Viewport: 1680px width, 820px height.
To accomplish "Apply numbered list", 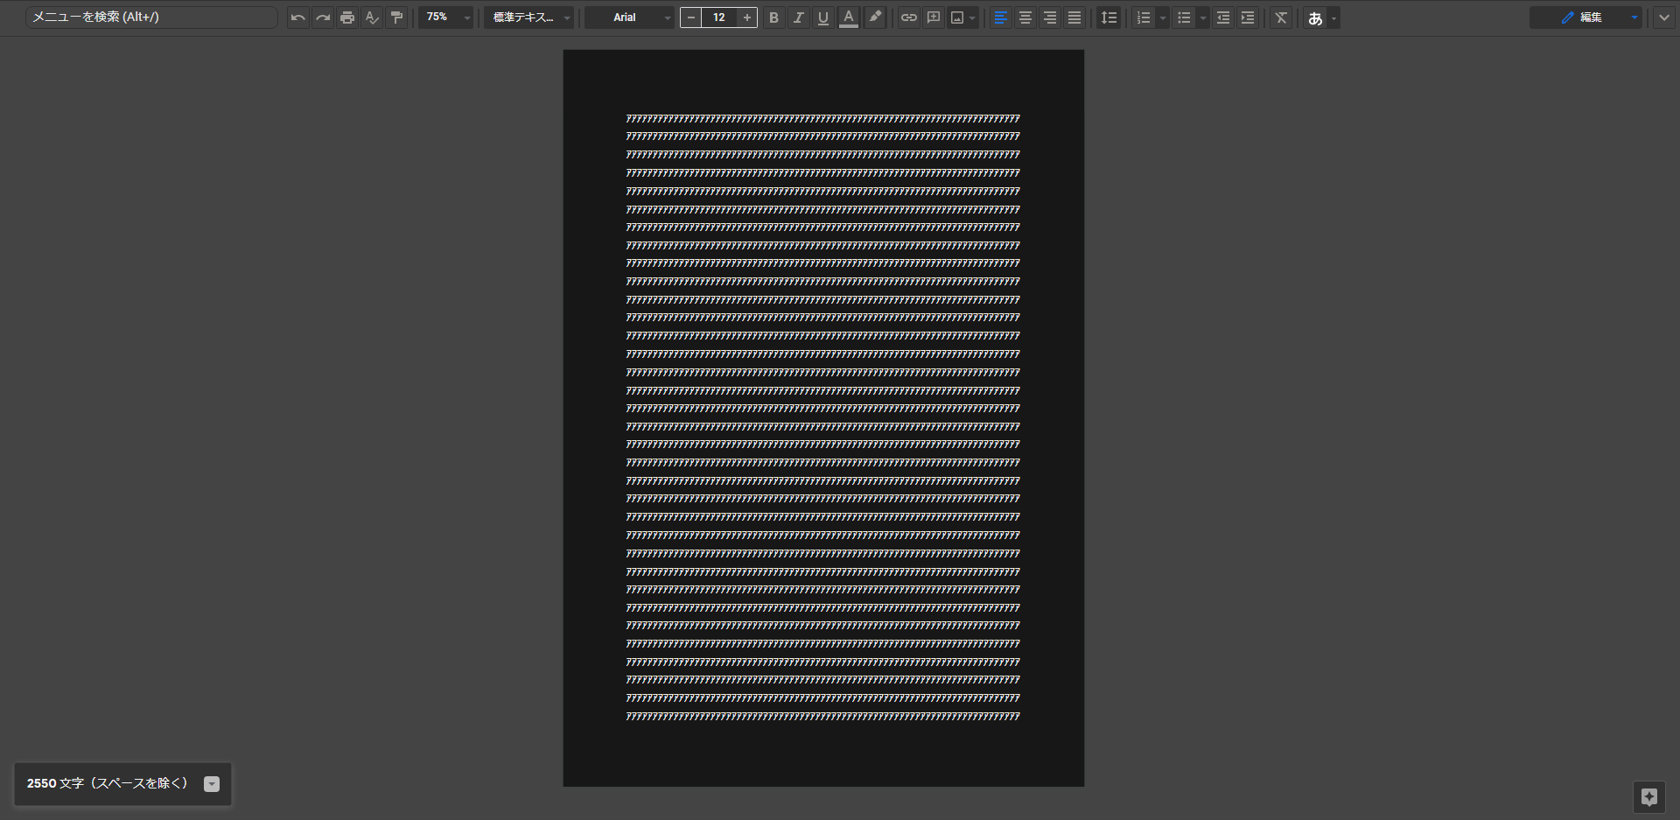I will (1144, 18).
